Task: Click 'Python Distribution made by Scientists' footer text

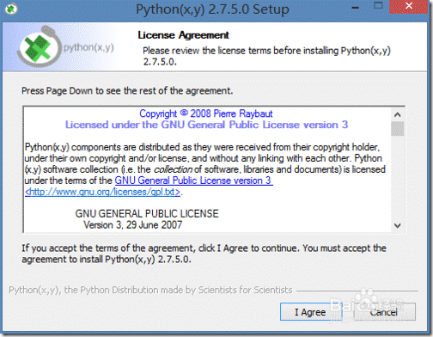Action: 150,290
